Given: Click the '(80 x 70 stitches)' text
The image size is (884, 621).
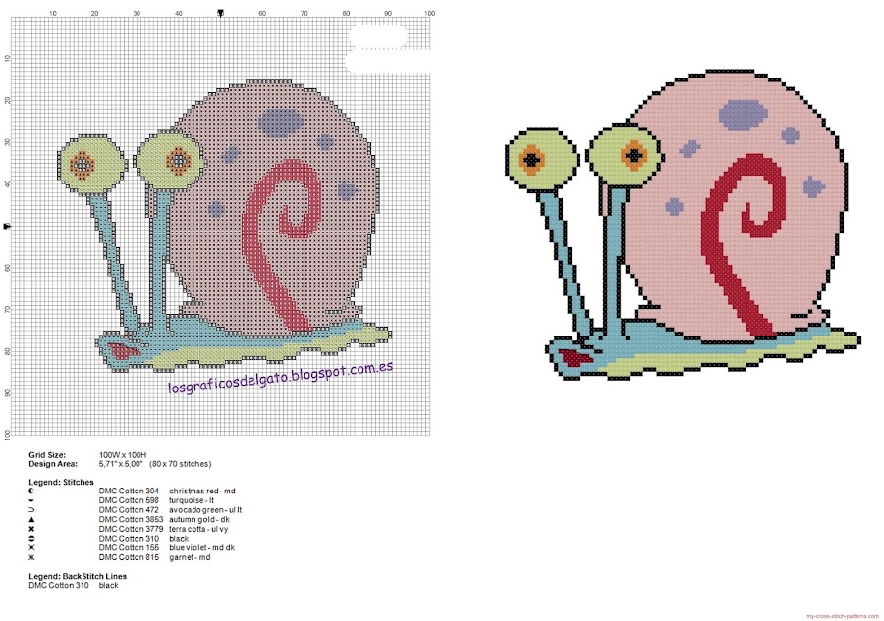Looking at the screenshot, I should (181, 464).
